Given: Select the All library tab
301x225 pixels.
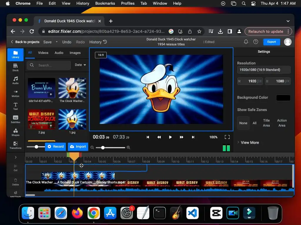Looking at the screenshot, I should tap(30, 52).
